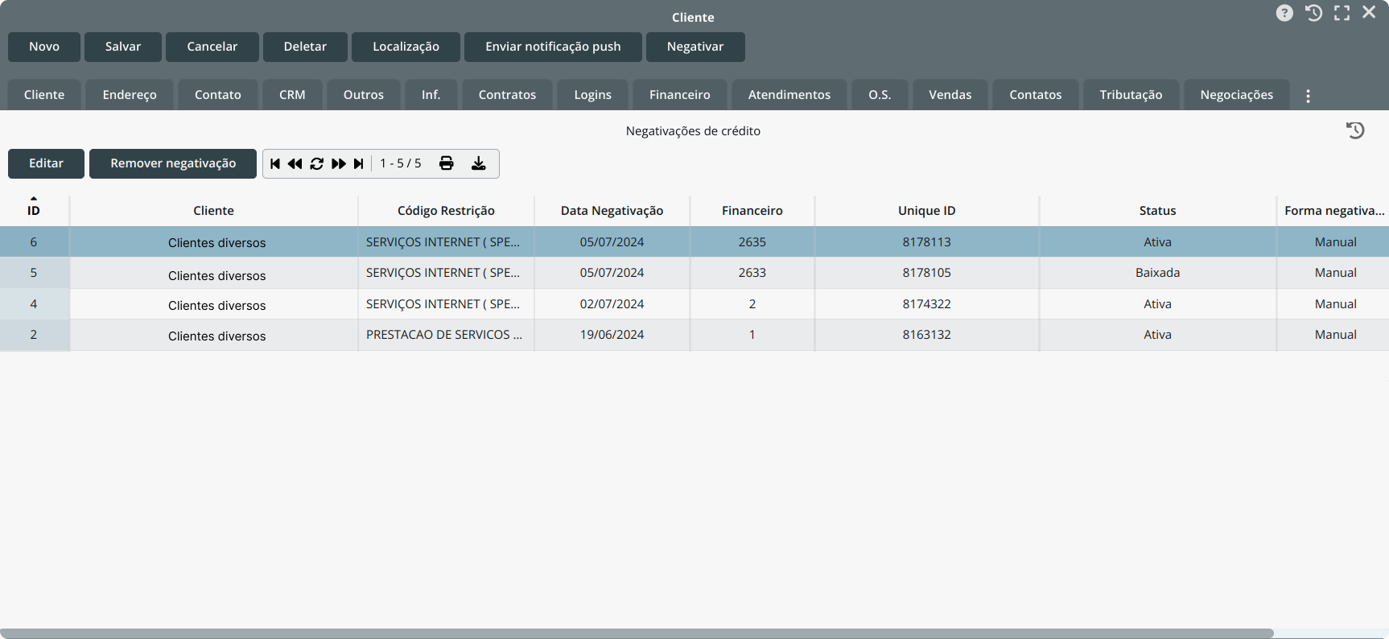
Task: Open the Inf. tab
Action: [x=431, y=95]
